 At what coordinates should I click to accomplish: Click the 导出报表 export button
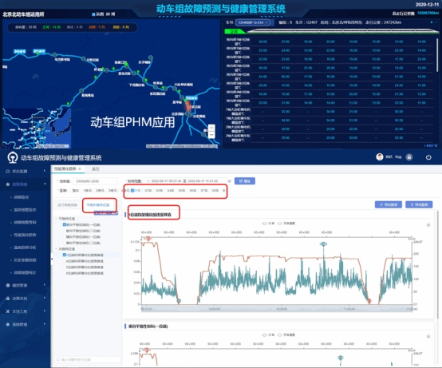click(389, 204)
